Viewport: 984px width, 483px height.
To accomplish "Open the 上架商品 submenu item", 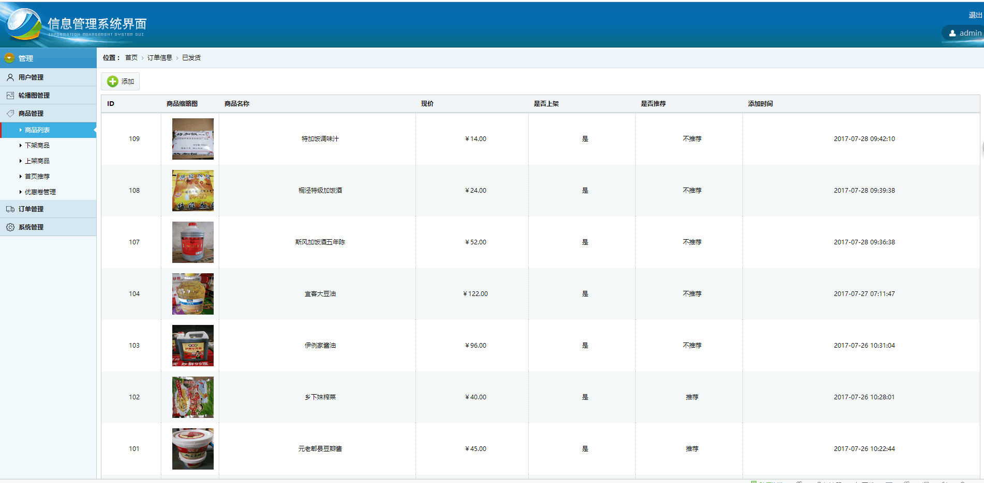I will coord(37,161).
